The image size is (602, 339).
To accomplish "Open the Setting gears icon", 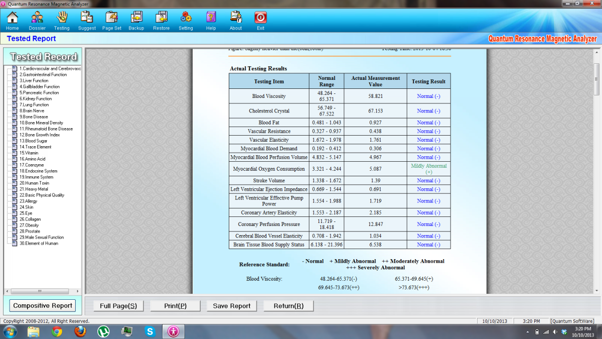I will [x=186, y=21].
